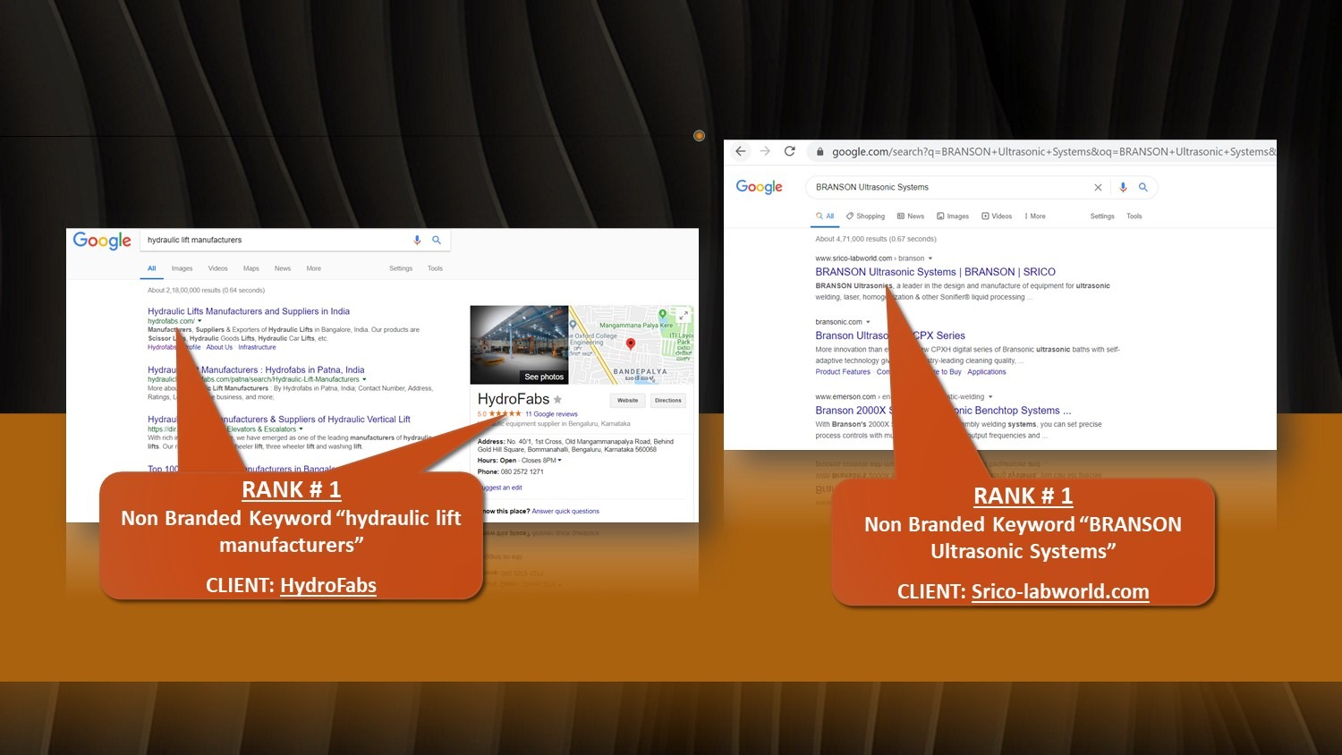Select the All tab in the BRANSON search results
Image resolution: width=1342 pixels, height=755 pixels.
point(826,216)
